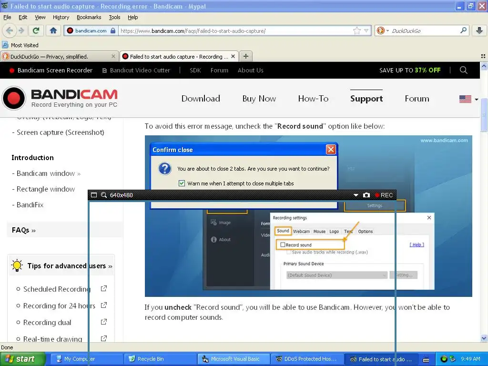Open the Bookmarks menu
Viewport: 488px width, 366px height.
point(89,17)
